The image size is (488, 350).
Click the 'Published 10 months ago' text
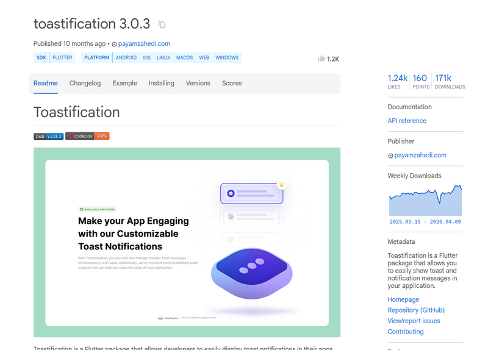pyautogui.click(x=70, y=43)
